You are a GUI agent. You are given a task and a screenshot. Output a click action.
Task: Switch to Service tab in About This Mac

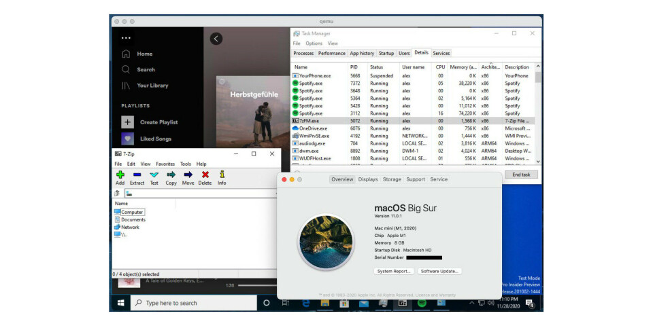tap(439, 179)
